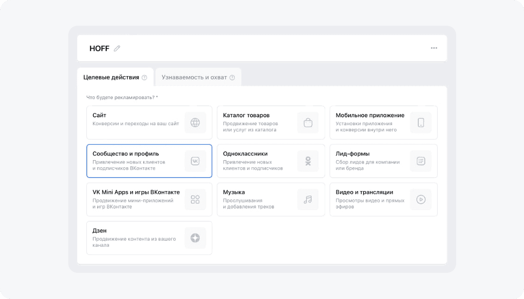
Task: Click VK logo icon in Сообщество и профиль card
Action: (195, 161)
